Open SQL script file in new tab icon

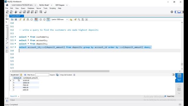pos(11,12)
